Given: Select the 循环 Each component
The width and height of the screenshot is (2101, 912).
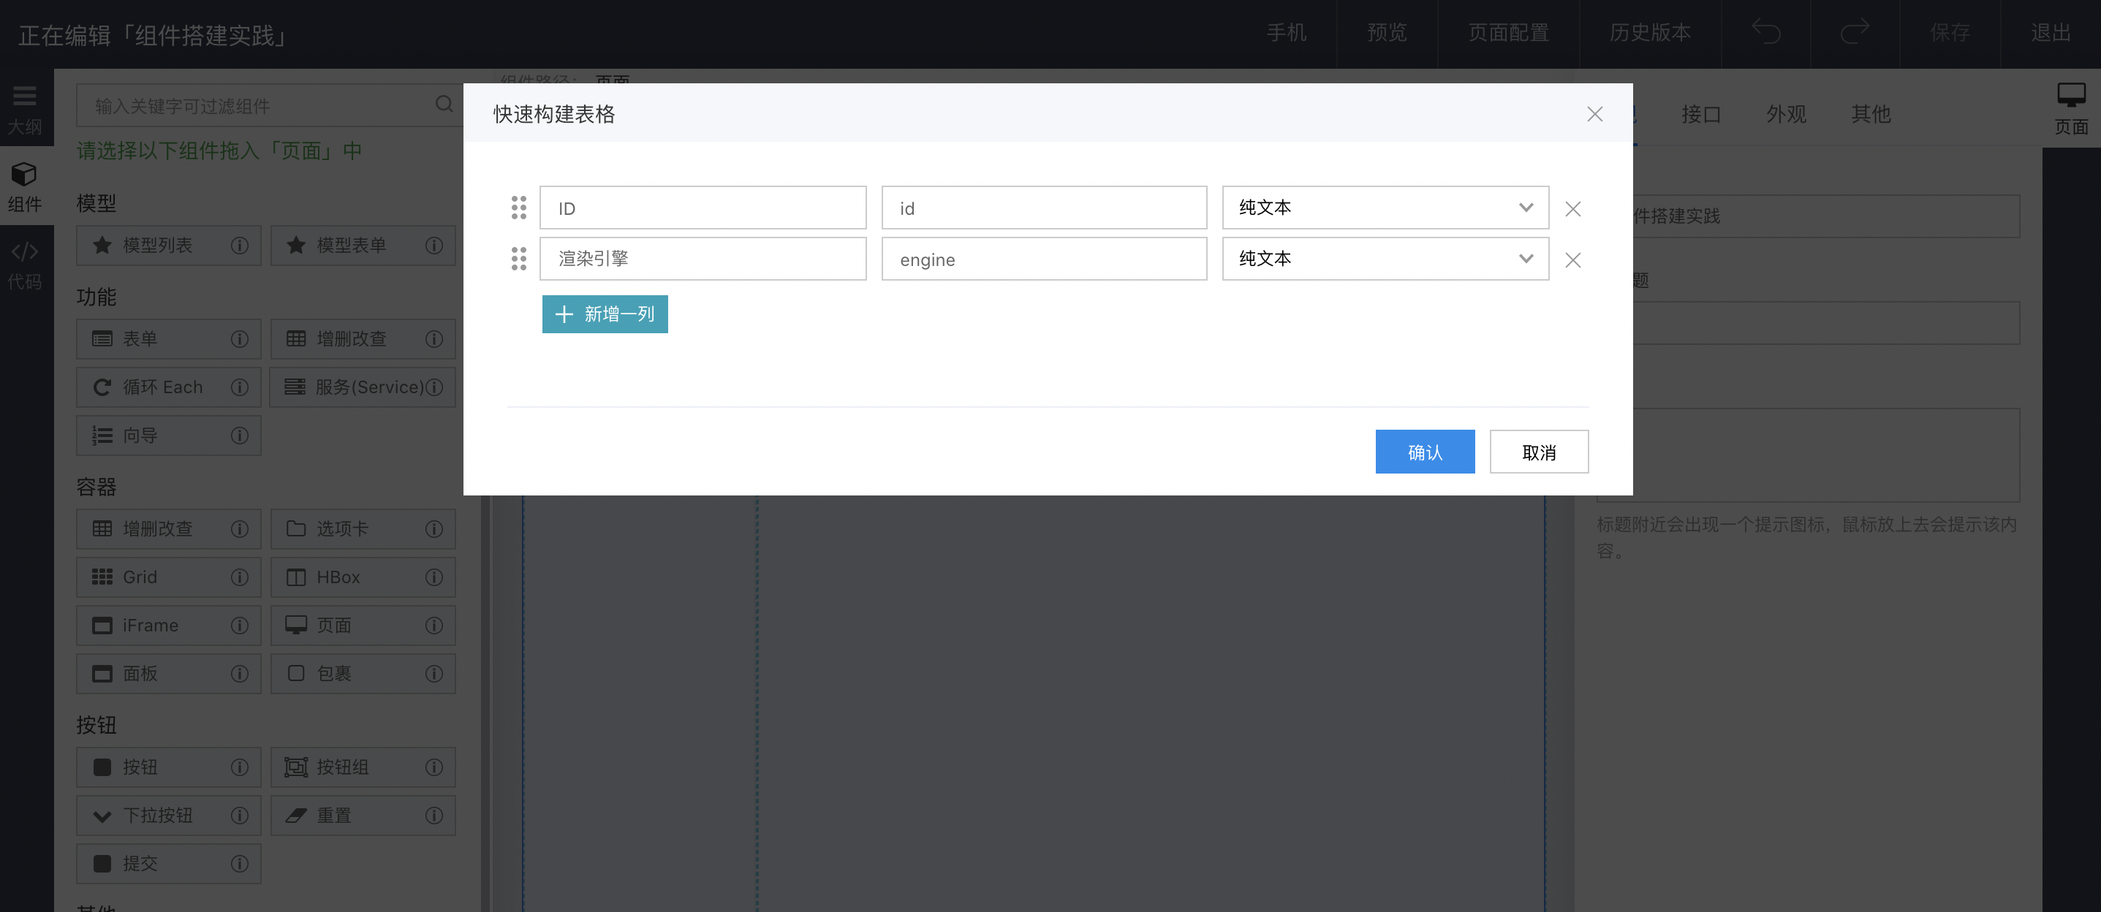Looking at the screenshot, I should 169,387.
